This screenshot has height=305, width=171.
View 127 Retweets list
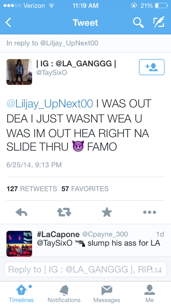point(32,189)
